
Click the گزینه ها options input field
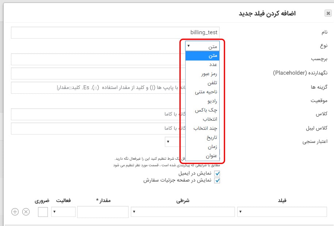(x=98, y=88)
